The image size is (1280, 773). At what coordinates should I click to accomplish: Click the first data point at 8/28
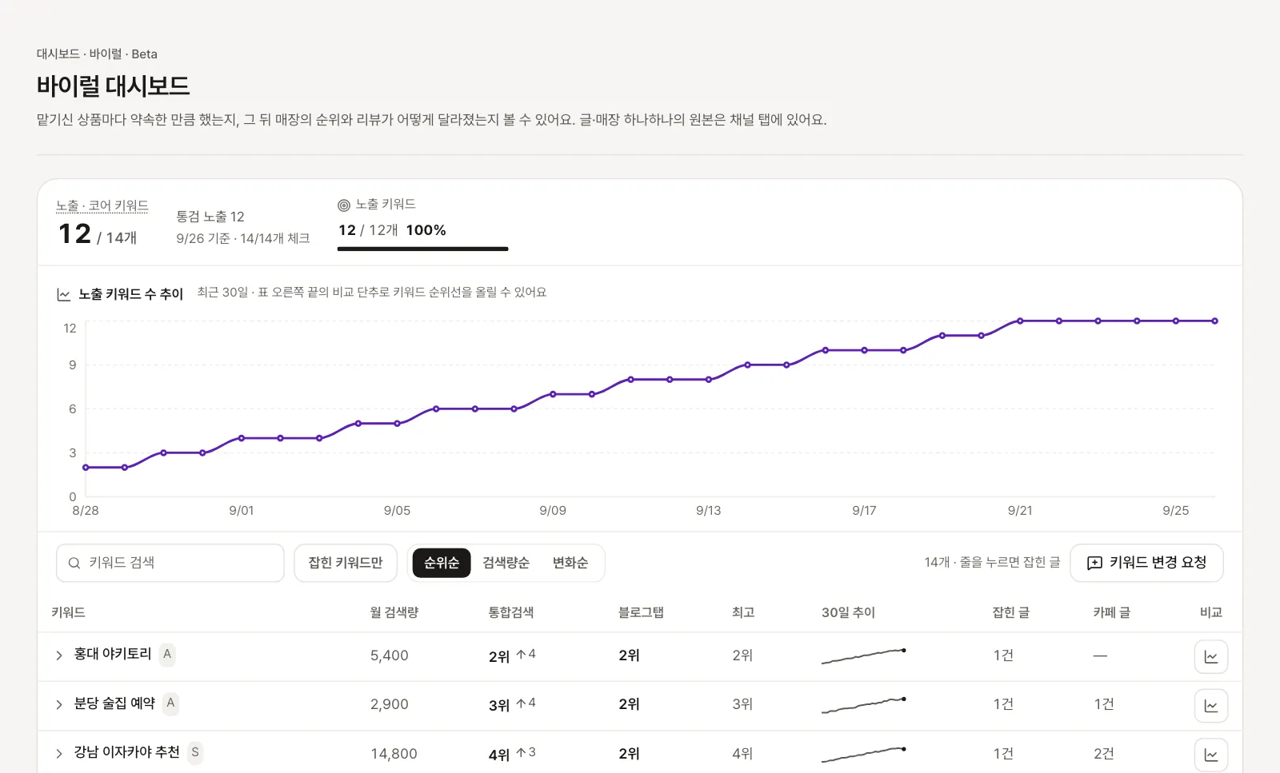(86, 468)
